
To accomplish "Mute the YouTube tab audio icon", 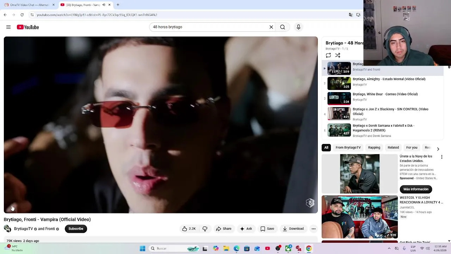I will point(104,5).
